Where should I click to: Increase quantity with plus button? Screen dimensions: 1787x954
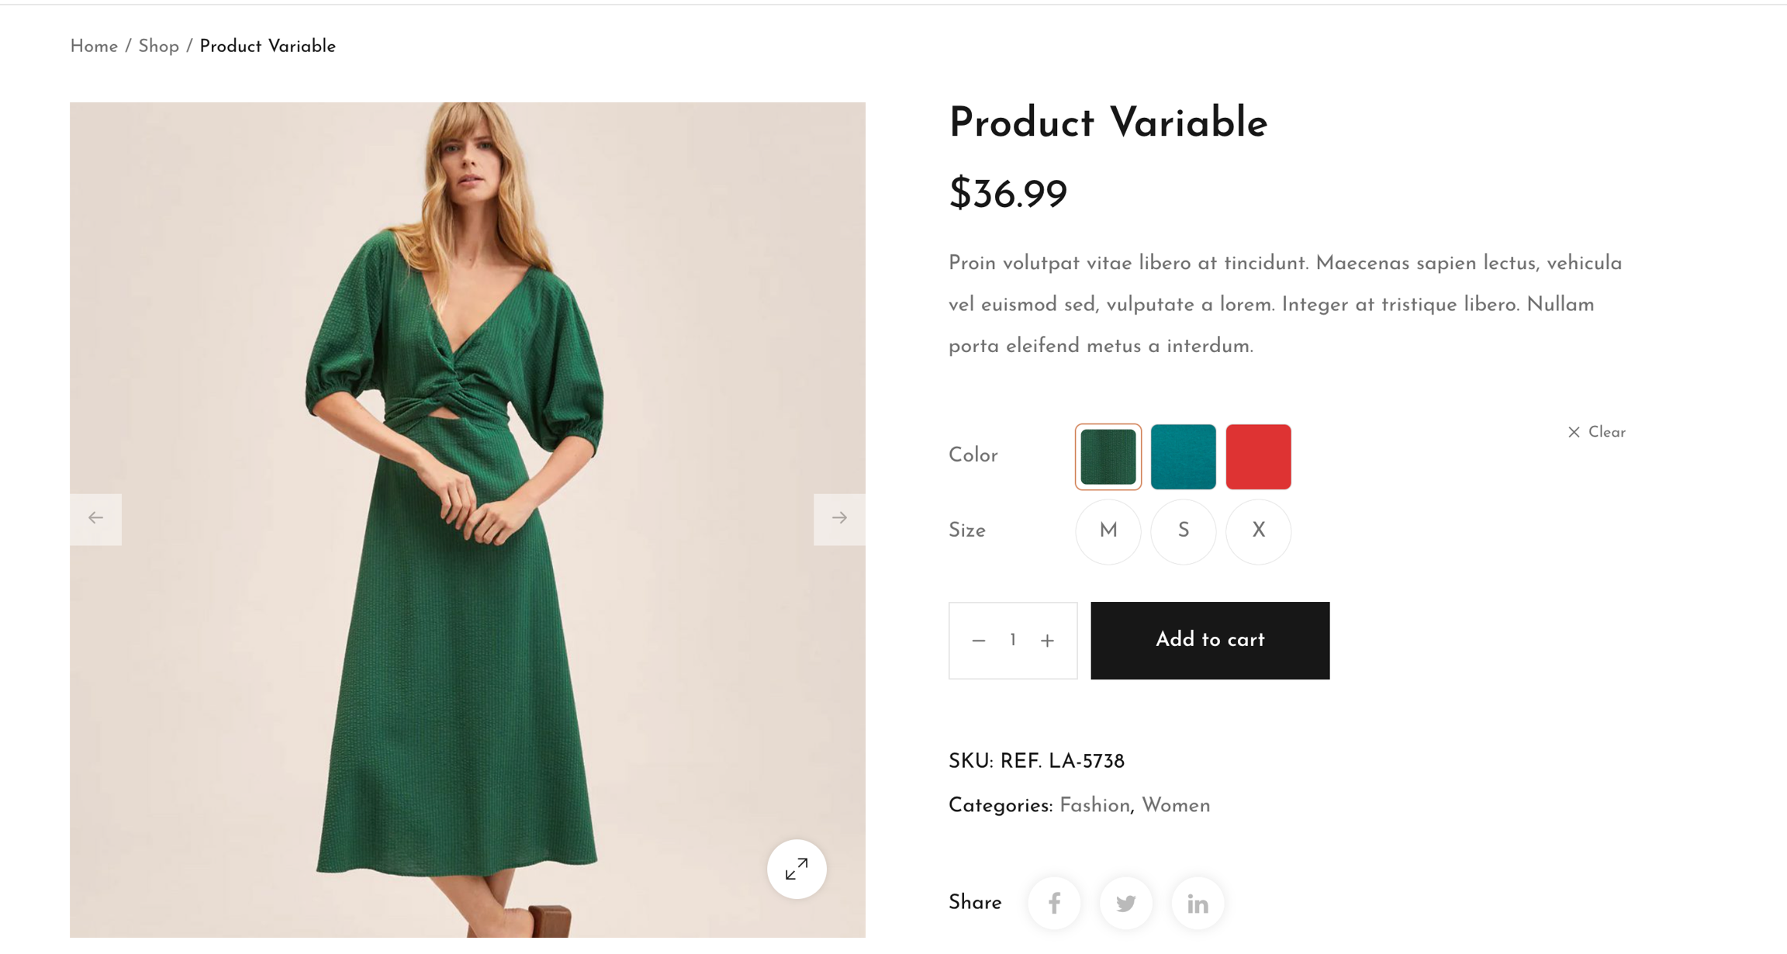[x=1048, y=641]
